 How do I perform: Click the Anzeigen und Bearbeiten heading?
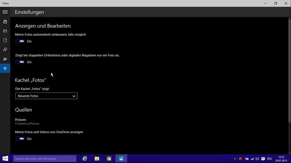(43, 26)
